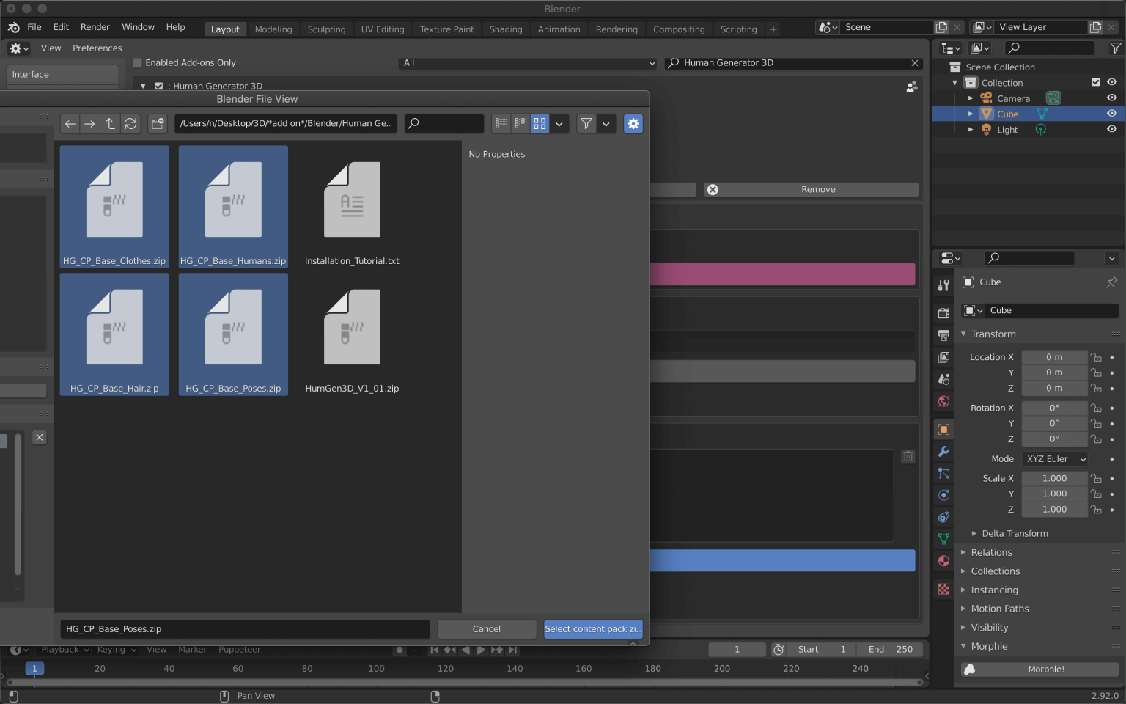This screenshot has height=704, width=1126.
Task: Create a new directory in the file browser
Action: tap(157, 123)
